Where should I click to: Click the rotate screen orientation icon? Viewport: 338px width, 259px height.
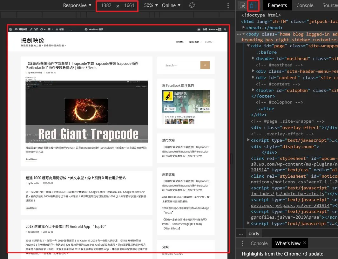192,5
